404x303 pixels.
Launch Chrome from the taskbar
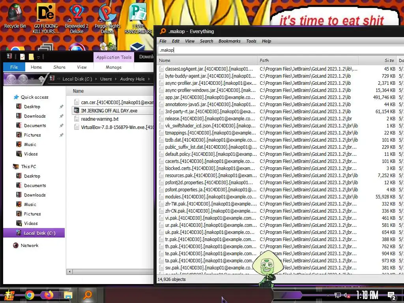(x=29, y=295)
